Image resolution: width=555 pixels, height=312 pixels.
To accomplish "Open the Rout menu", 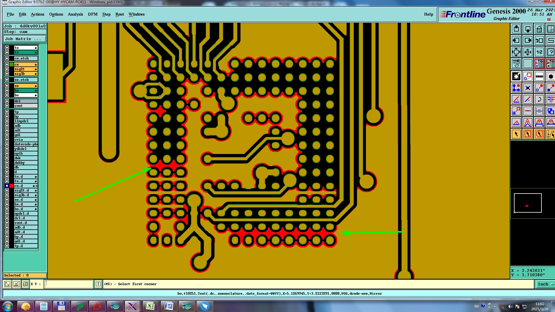I will pos(119,14).
